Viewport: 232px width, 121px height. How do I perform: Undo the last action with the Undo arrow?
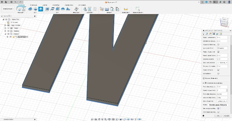pos(15,2)
